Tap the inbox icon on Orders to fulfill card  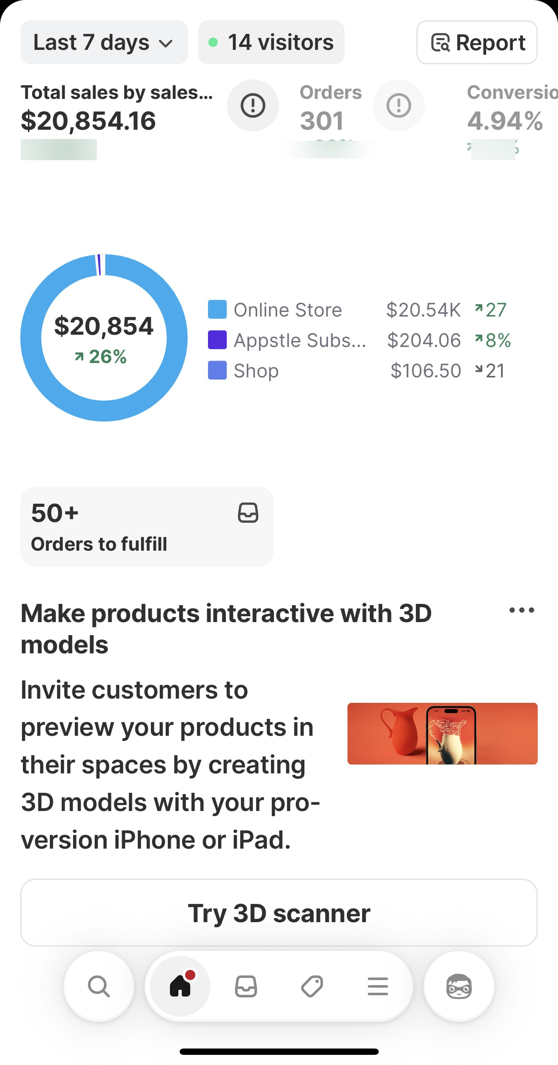coord(248,513)
